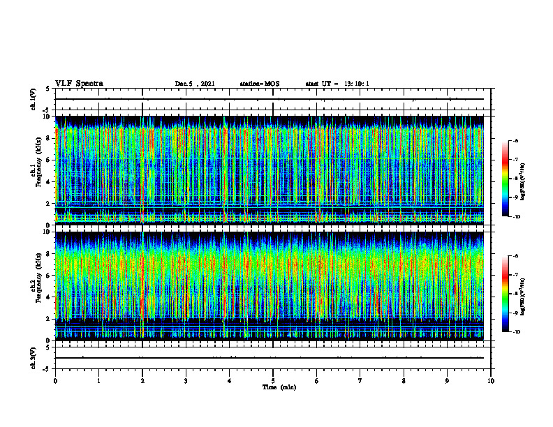This screenshot has width=553, height=427.
Task: Click the time axis tick label "3"
Action: [186, 381]
